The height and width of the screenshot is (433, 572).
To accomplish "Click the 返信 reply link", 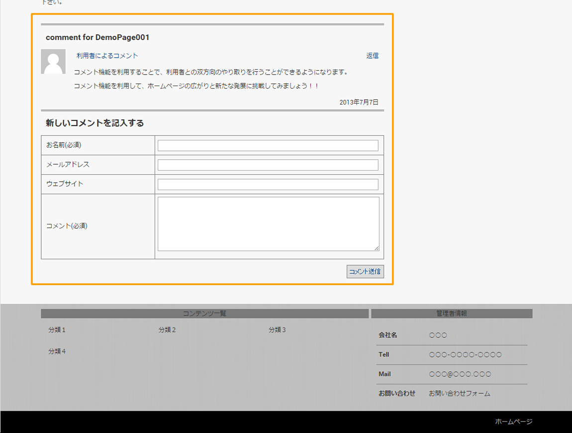I will [372, 56].
